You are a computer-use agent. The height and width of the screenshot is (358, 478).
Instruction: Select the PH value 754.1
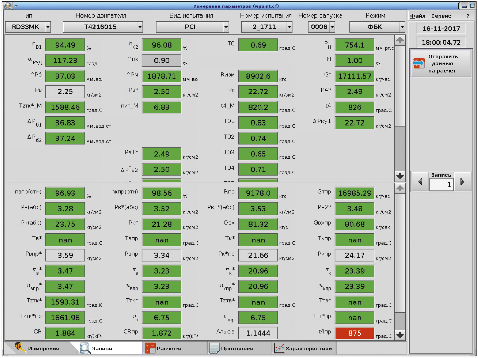click(x=355, y=45)
